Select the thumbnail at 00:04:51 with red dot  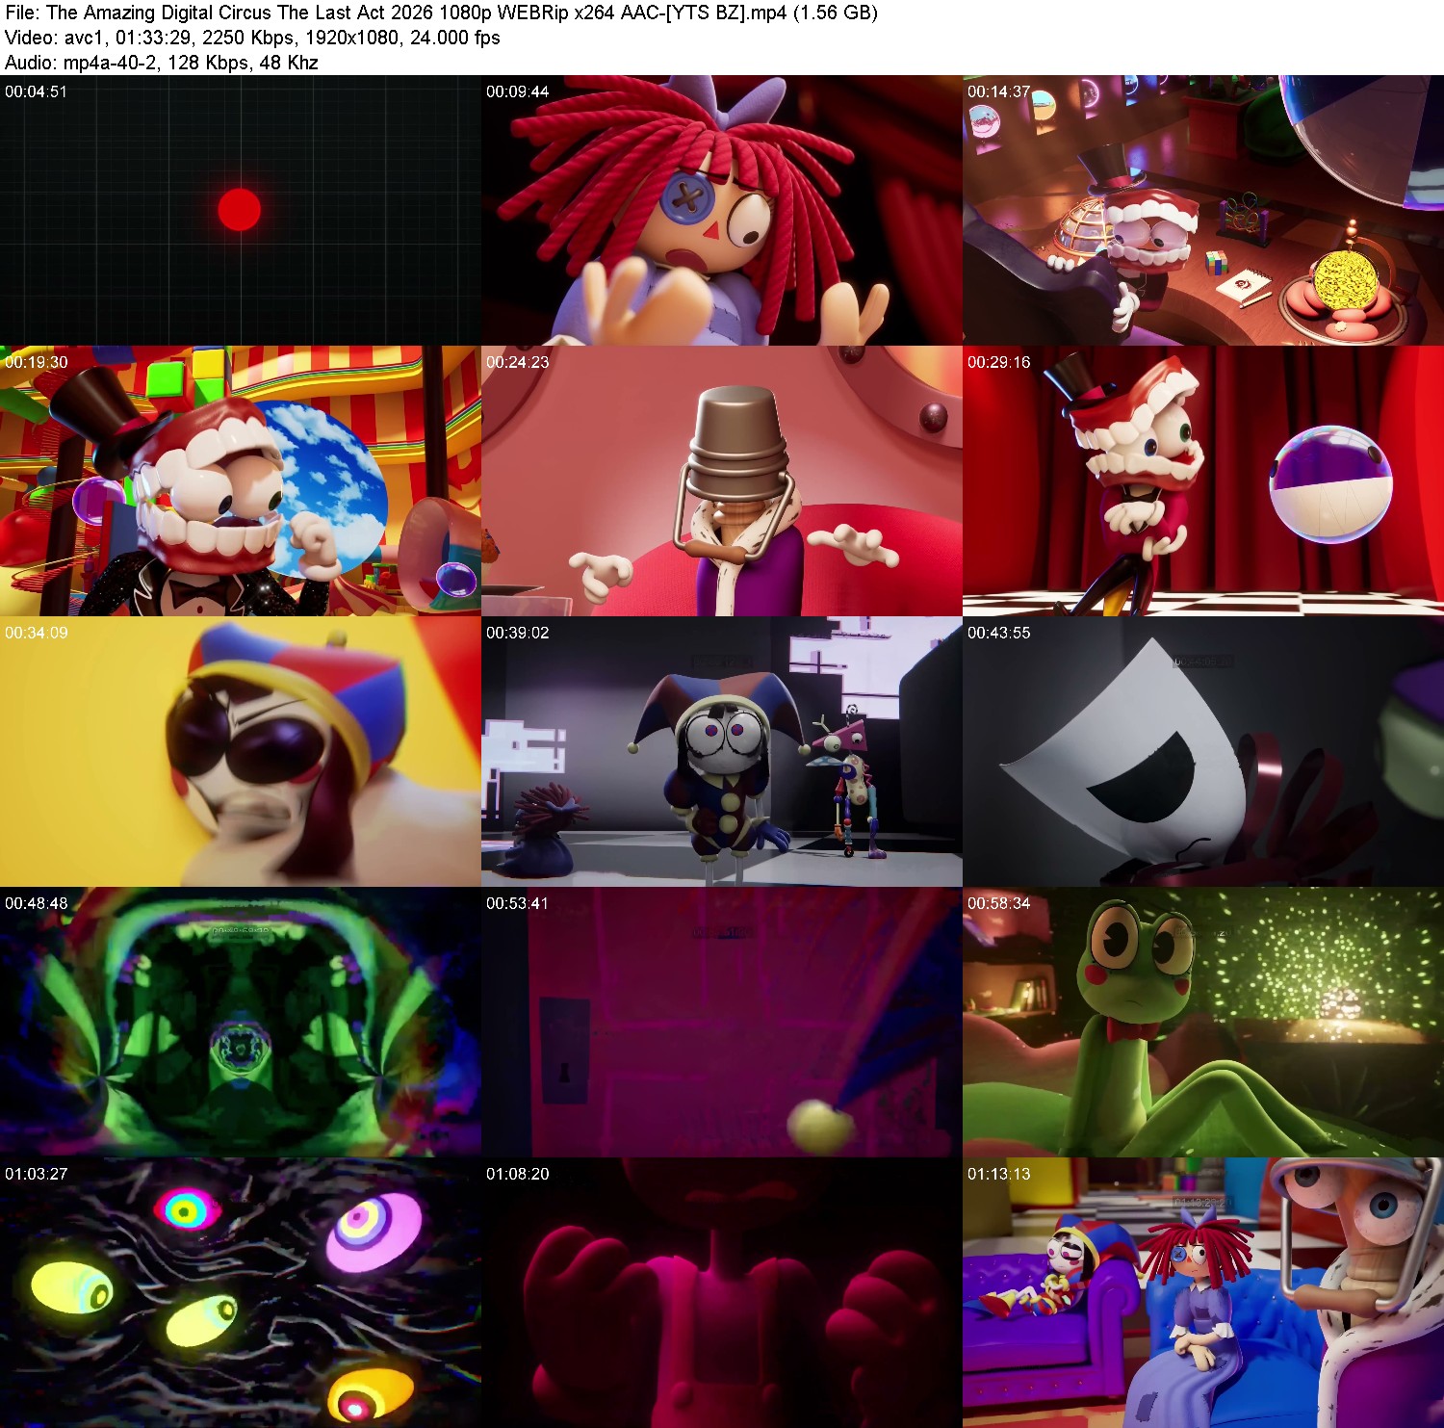[241, 210]
